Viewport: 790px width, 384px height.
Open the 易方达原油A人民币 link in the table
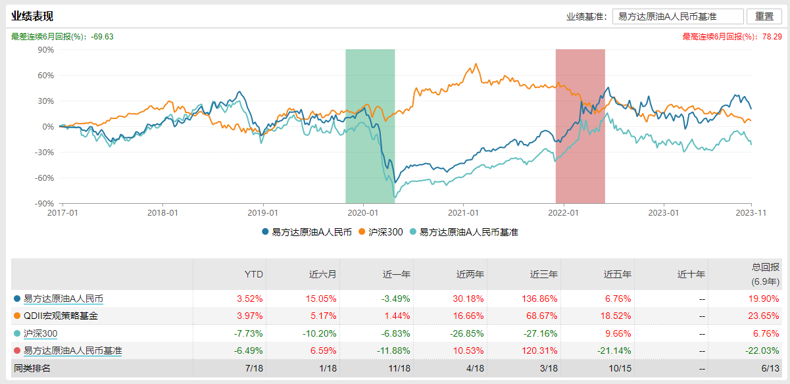(63, 299)
